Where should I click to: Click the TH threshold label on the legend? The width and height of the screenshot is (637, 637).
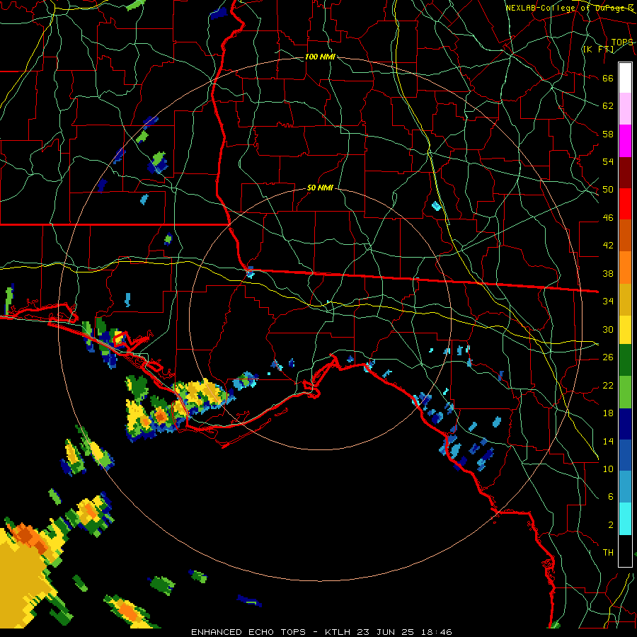point(608,553)
